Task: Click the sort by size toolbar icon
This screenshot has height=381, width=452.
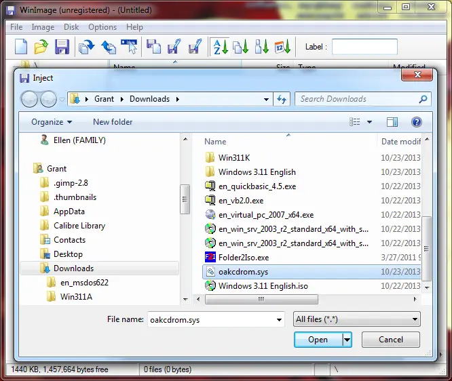Action: point(261,46)
